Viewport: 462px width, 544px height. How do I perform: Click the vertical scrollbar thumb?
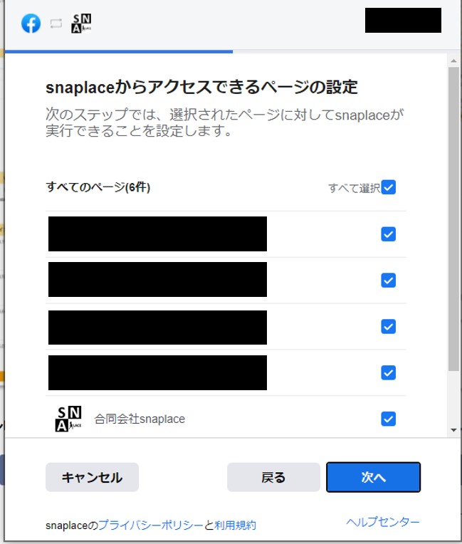point(453,219)
